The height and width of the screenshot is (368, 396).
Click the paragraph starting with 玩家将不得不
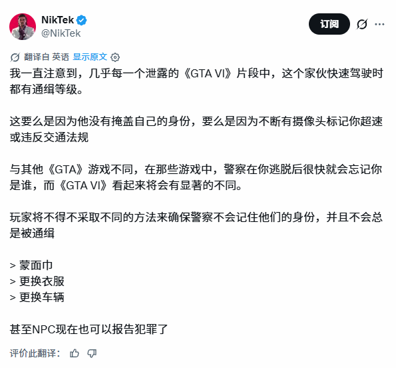pos(196,225)
